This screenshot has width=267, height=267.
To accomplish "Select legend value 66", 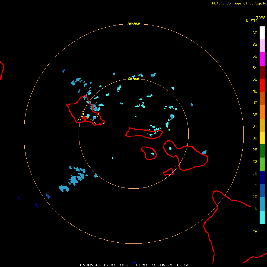I will coord(255,33).
